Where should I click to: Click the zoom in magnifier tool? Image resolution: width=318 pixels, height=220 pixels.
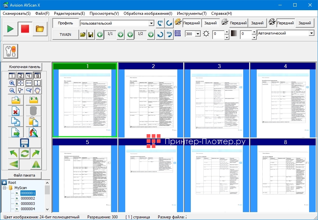click(x=12, y=83)
